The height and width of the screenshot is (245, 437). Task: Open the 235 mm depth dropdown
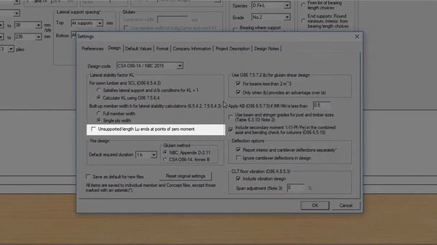point(38,37)
